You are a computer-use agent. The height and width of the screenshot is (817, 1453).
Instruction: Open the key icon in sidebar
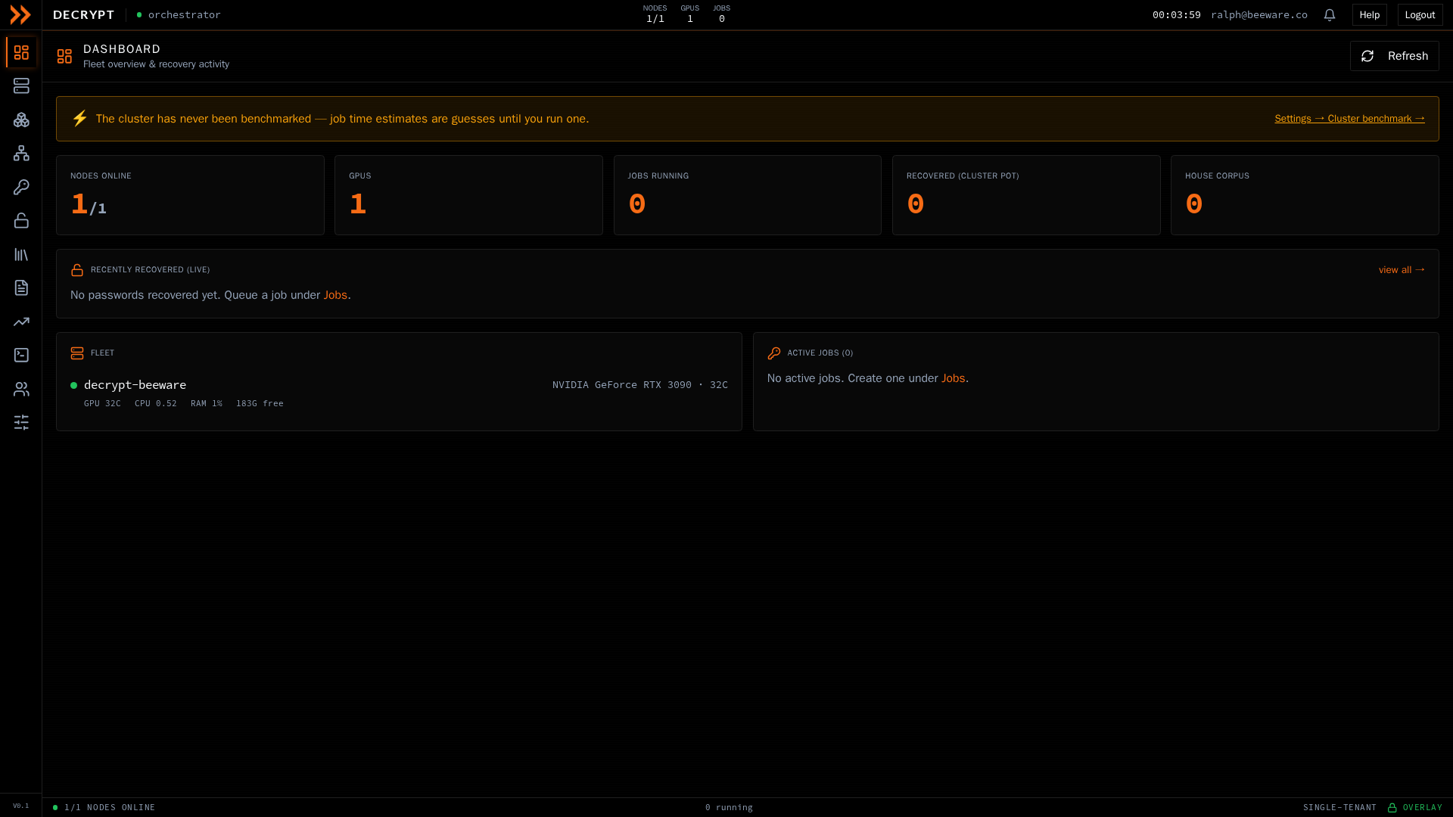click(x=21, y=187)
